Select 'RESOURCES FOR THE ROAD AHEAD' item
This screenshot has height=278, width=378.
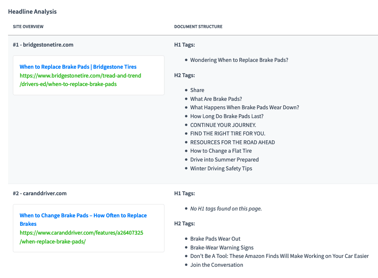[x=233, y=142]
